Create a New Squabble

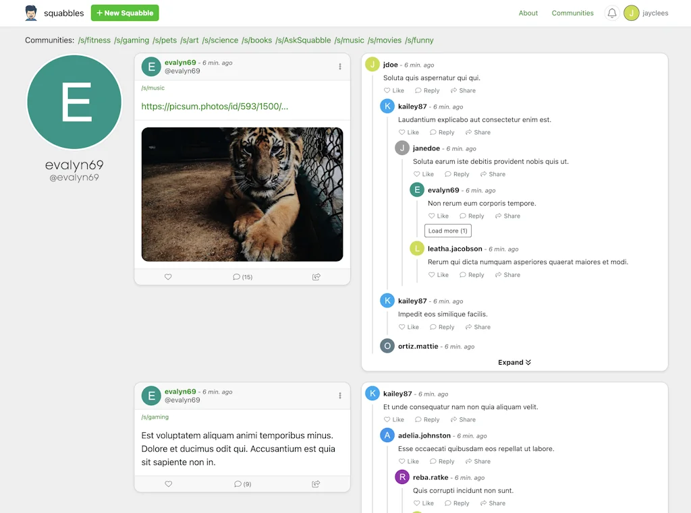(125, 13)
